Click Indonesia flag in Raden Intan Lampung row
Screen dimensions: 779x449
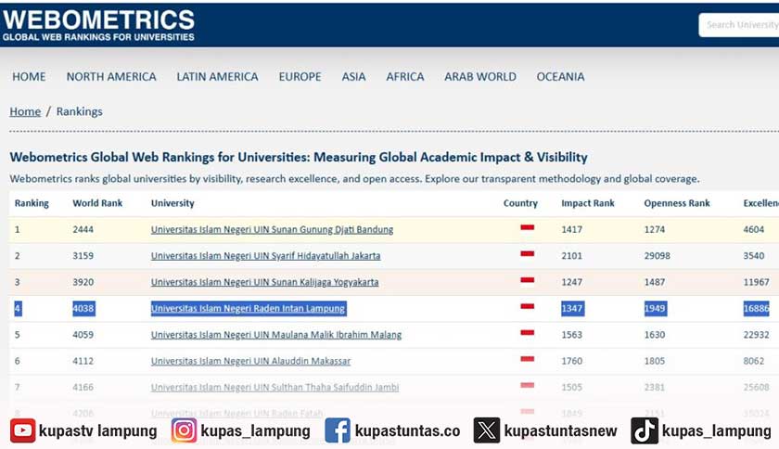click(527, 308)
